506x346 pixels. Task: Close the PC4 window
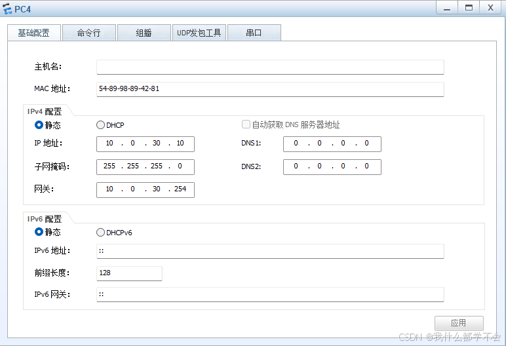coord(490,8)
